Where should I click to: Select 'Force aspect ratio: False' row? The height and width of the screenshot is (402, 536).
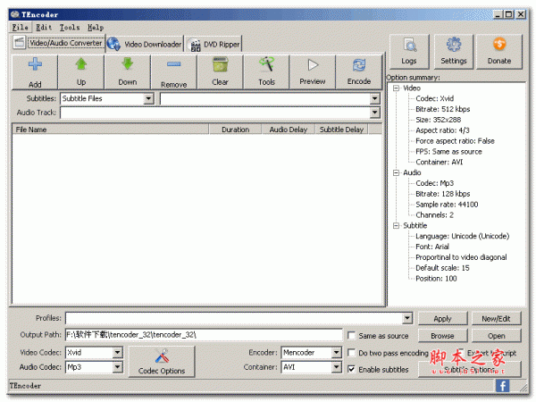pos(455,141)
